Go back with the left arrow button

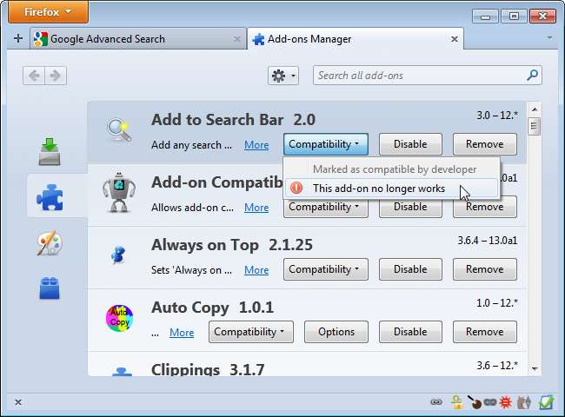[34, 76]
